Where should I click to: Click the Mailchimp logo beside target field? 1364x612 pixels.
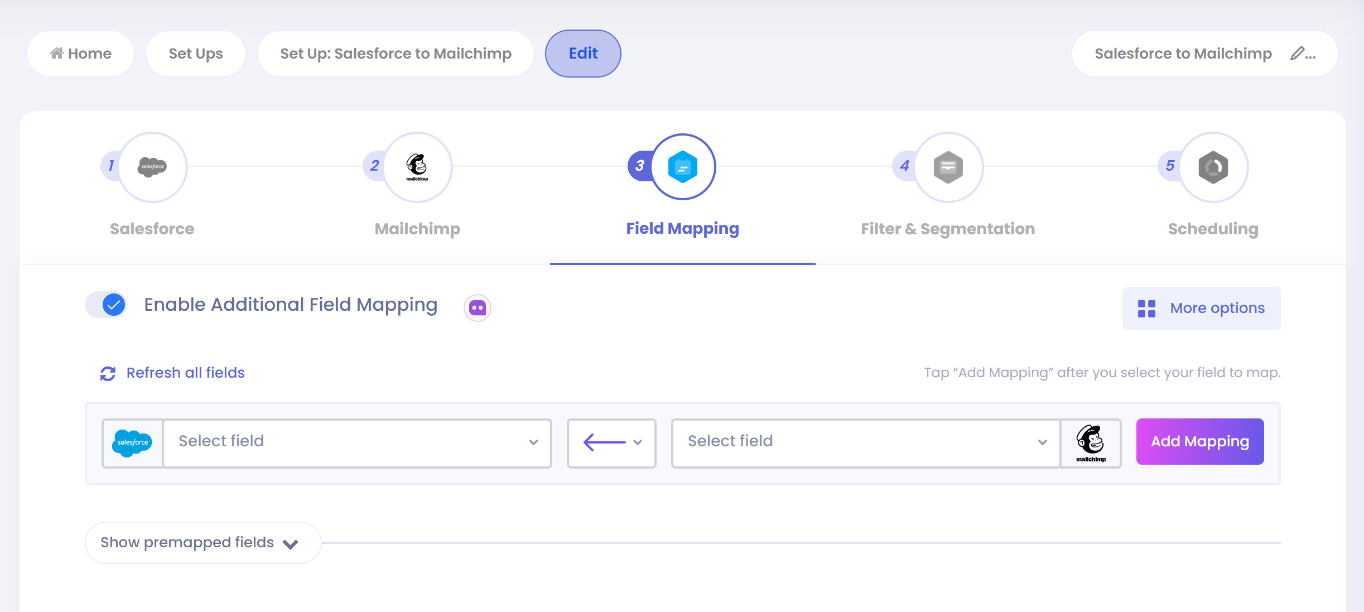click(x=1091, y=443)
